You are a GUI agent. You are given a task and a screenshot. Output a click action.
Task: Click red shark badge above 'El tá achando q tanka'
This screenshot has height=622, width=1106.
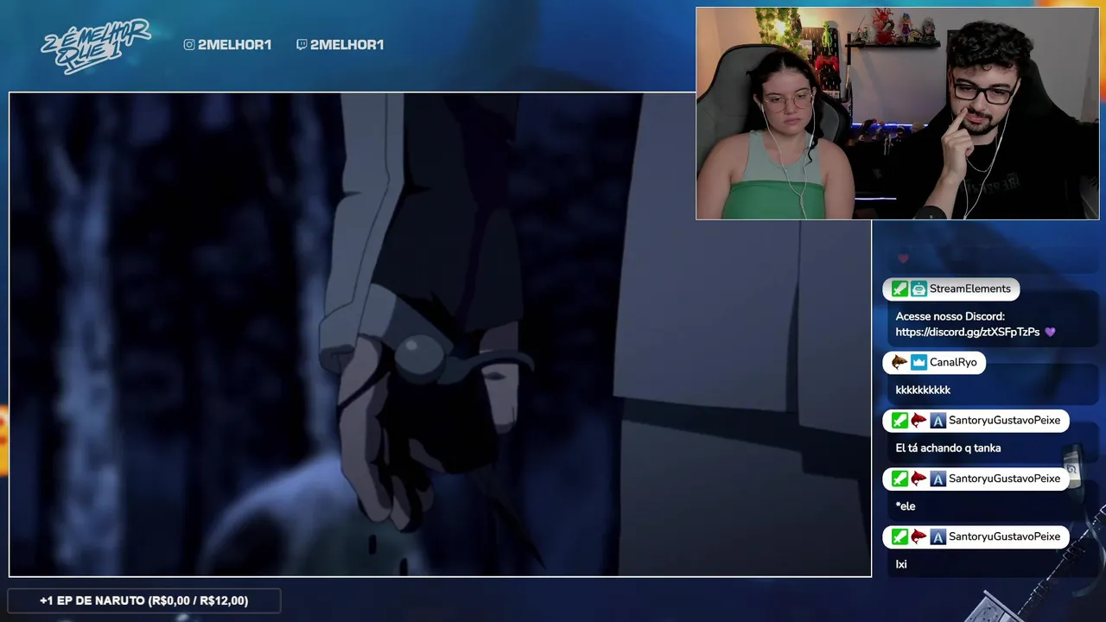[x=918, y=421]
